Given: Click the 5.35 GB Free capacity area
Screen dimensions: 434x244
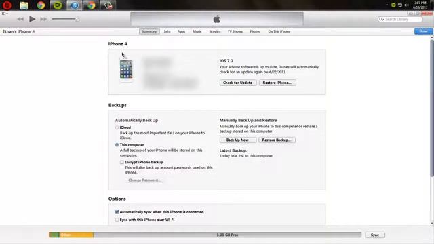Looking at the screenshot, I should 227,235.
